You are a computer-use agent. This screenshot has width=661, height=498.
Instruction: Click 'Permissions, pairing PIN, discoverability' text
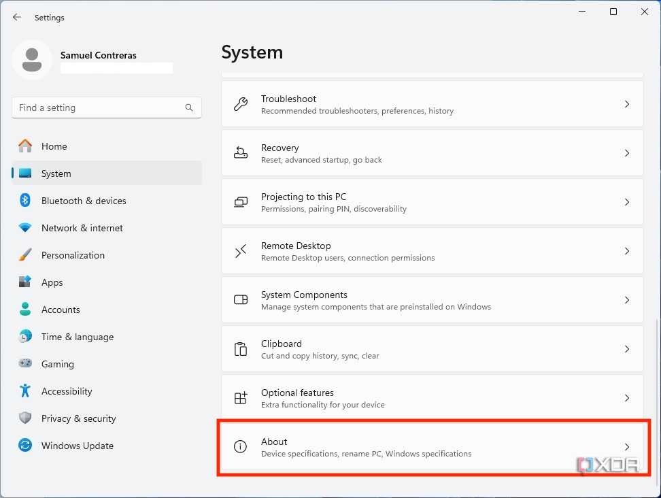333,209
